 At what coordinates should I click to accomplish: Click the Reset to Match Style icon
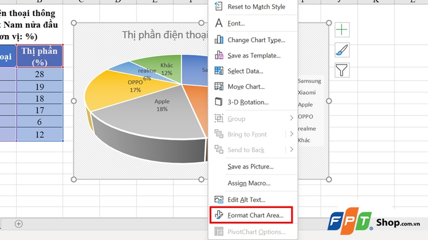(x=219, y=6)
